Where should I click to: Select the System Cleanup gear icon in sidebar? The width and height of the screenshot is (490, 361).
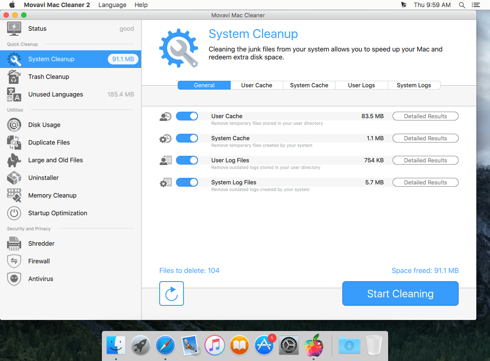click(x=14, y=59)
